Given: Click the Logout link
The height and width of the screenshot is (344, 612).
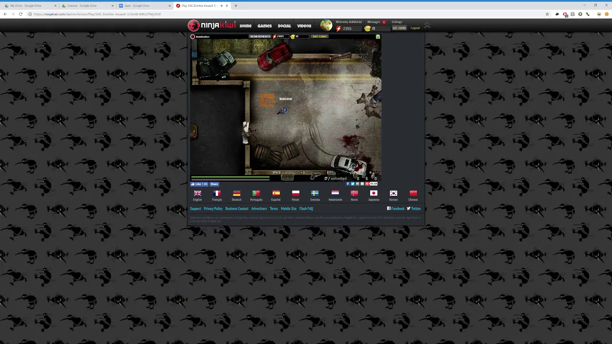Looking at the screenshot, I should pyautogui.click(x=415, y=28).
